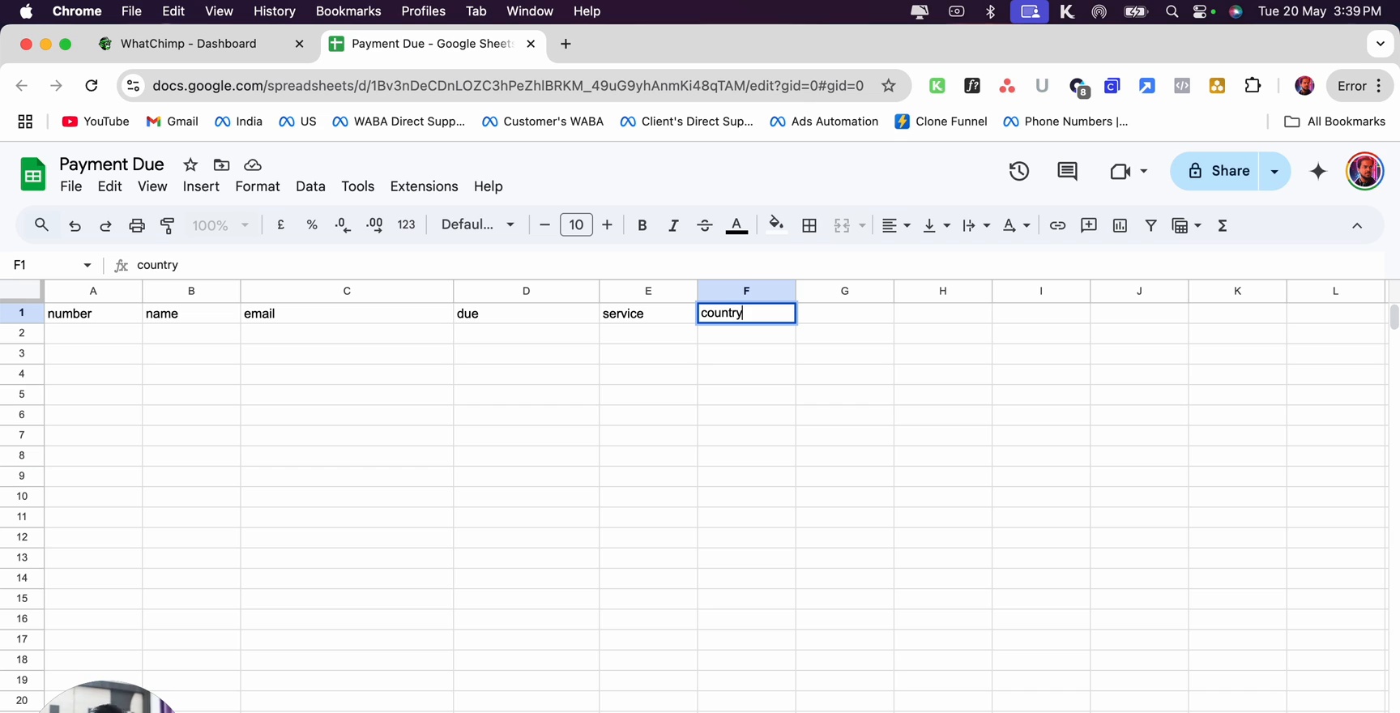Image resolution: width=1400 pixels, height=713 pixels.
Task: Open the text wrapping dropdown
Action: click(x=976, y=225)
